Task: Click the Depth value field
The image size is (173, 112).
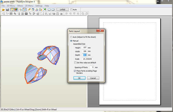Action: coord(85,55)
